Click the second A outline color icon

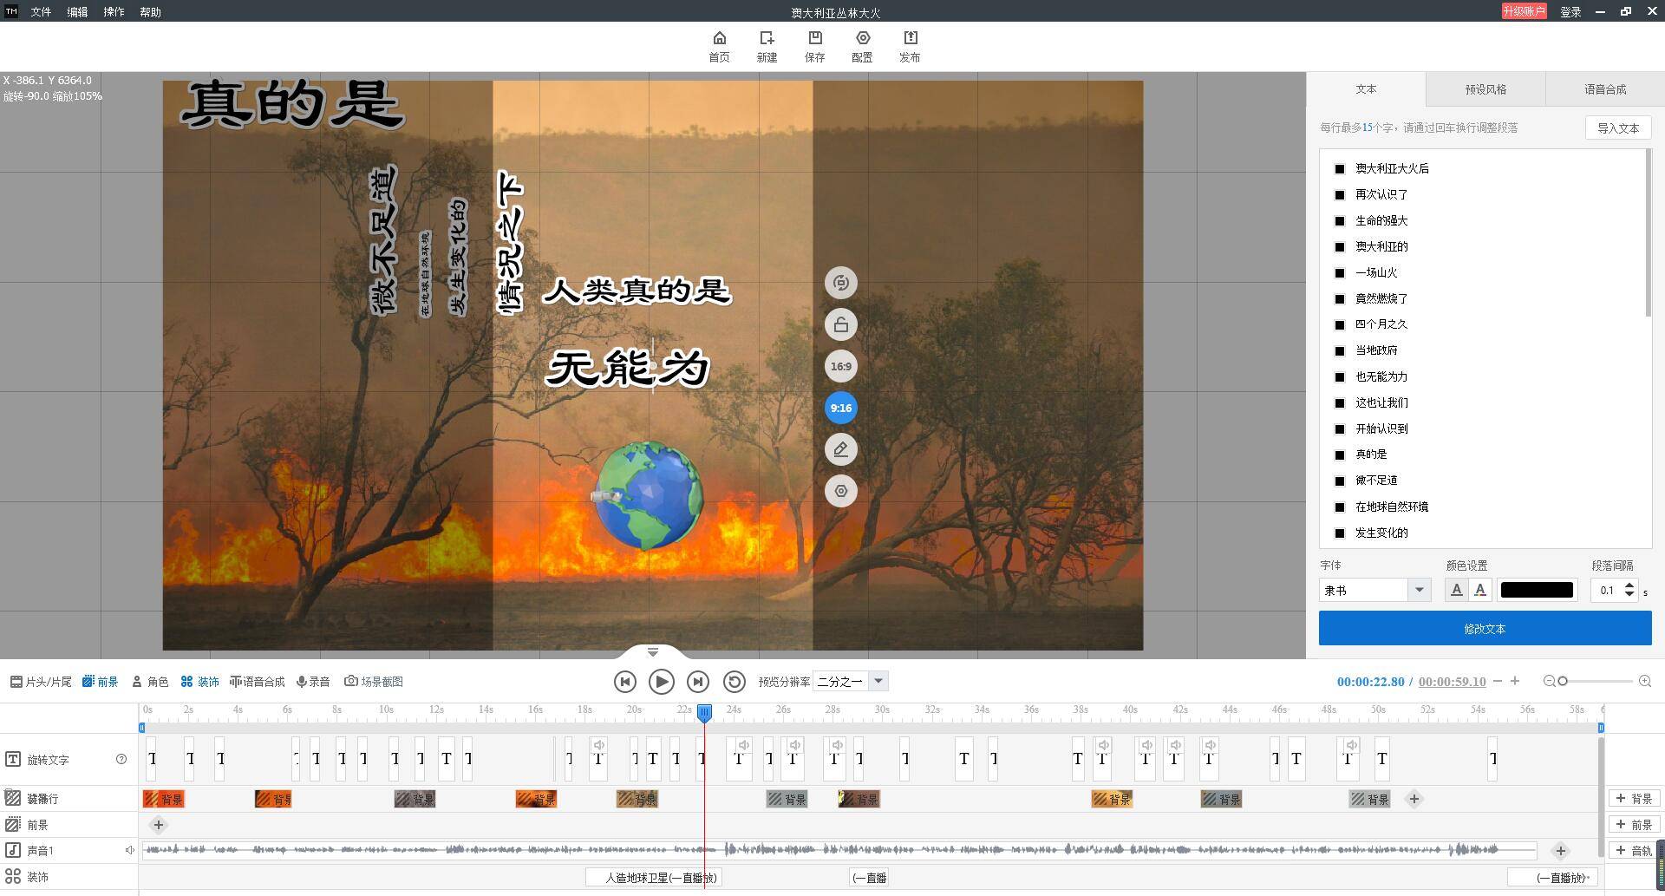tap(1480, 590)
